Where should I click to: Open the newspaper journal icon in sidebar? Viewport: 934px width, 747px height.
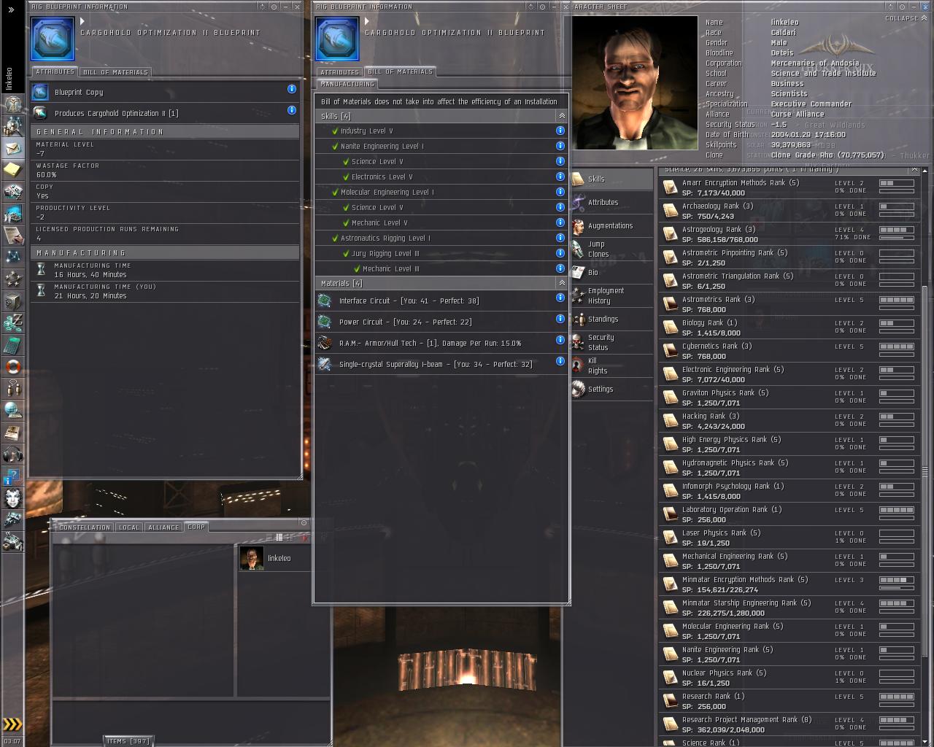(x=12, y=433)
